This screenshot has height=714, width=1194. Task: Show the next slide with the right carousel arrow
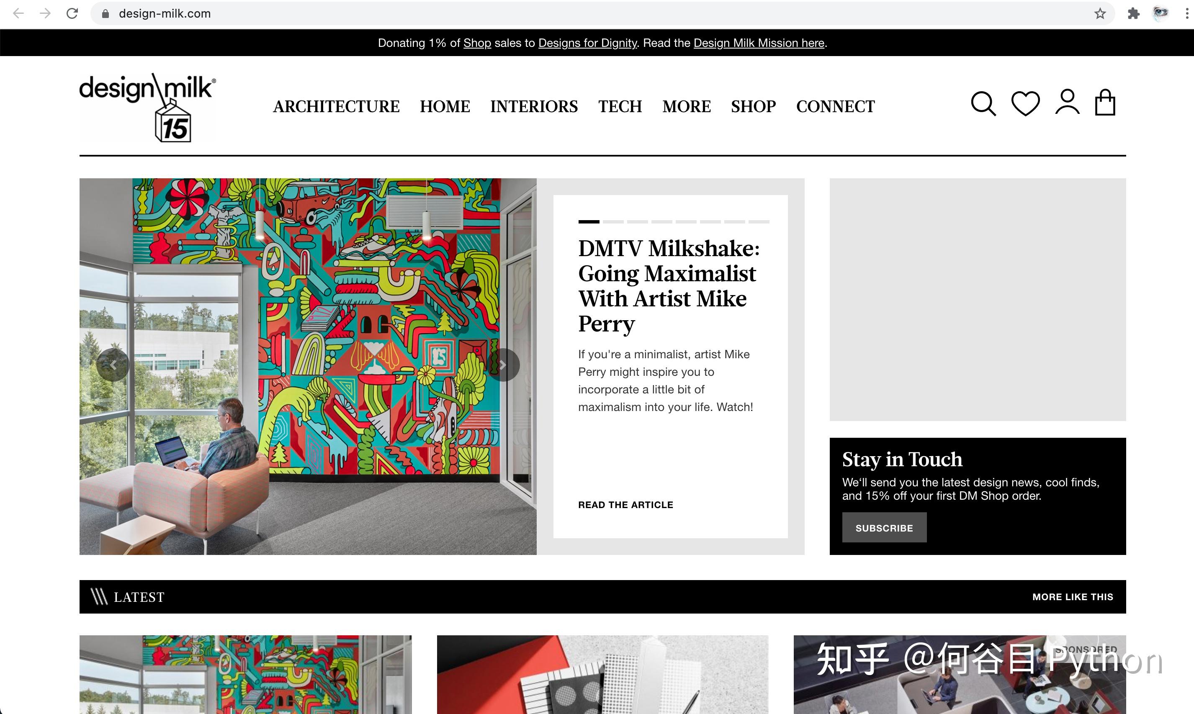tap(503, 365)
